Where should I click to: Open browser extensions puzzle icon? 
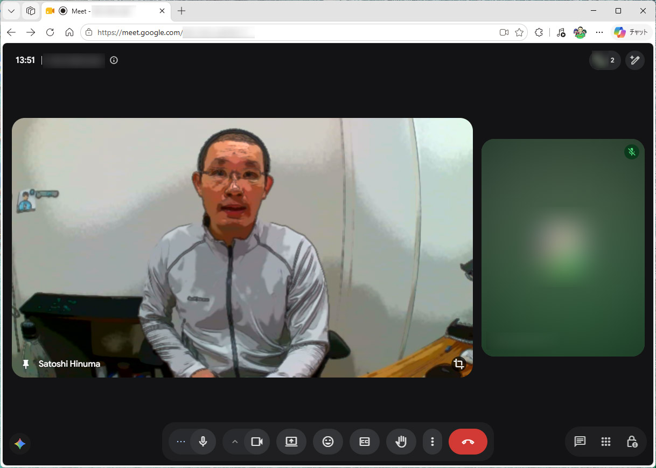coord(539,32)
